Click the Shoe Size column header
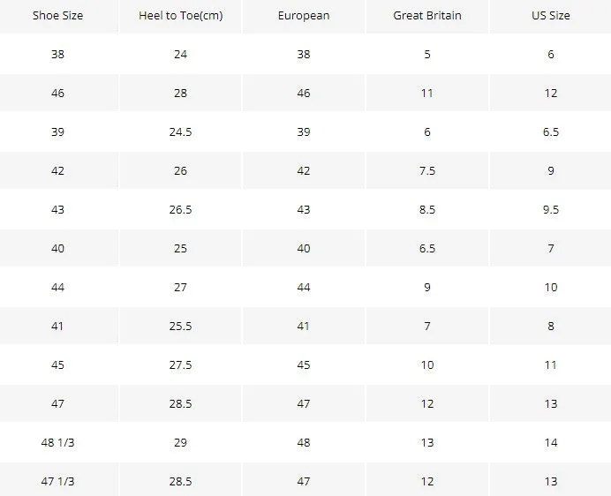This screenshot has height=496, width=611. (x=57, y=16)
